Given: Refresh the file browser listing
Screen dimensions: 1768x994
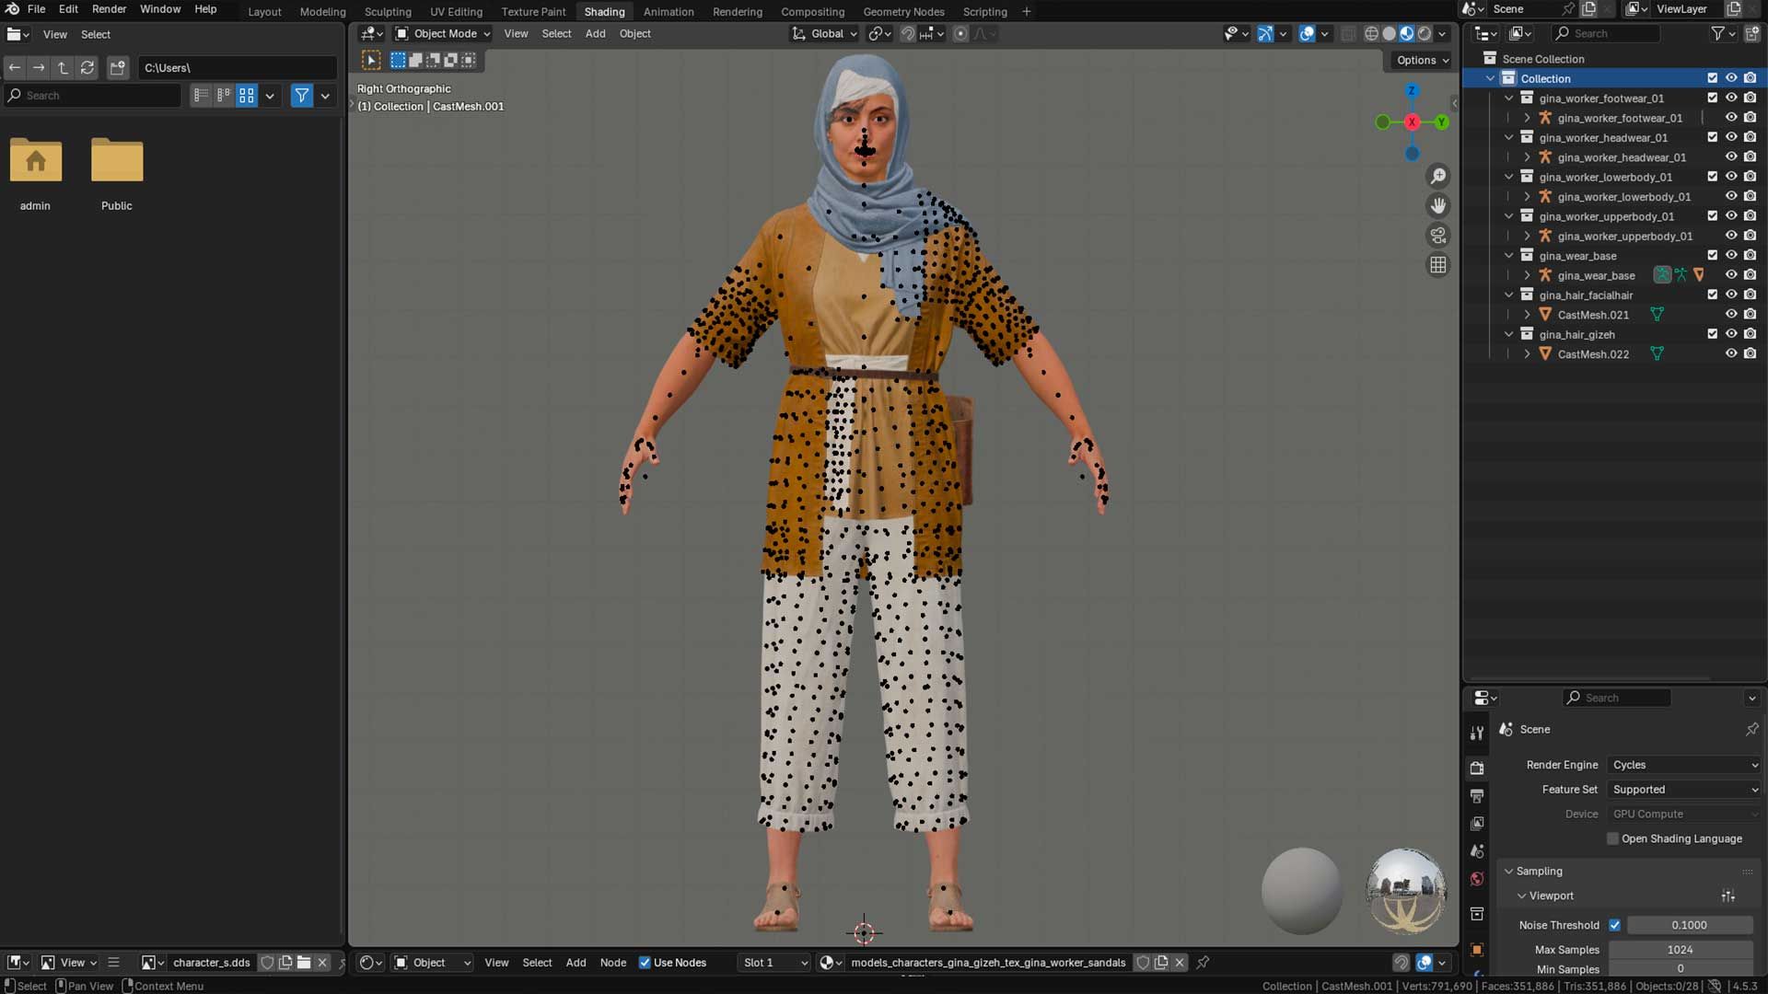Looking at the screenshot, I should click(87, 67).
